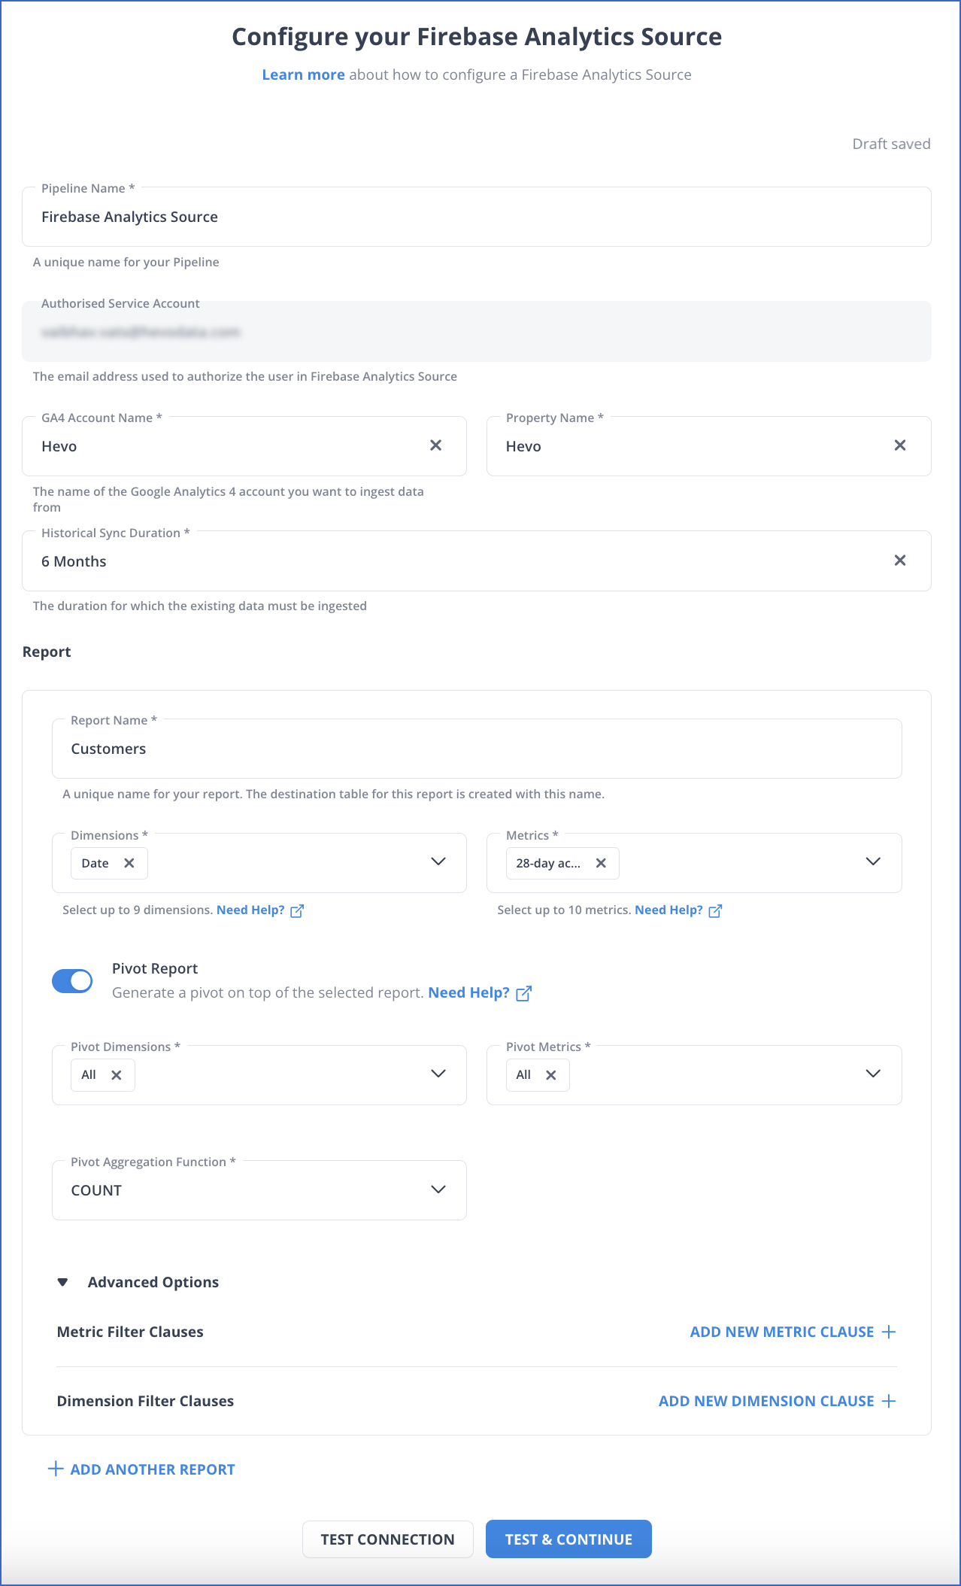Viewport: 961px width, 1586px height.
Task: Click the Test Connection button
Action: click(388, 1539)
